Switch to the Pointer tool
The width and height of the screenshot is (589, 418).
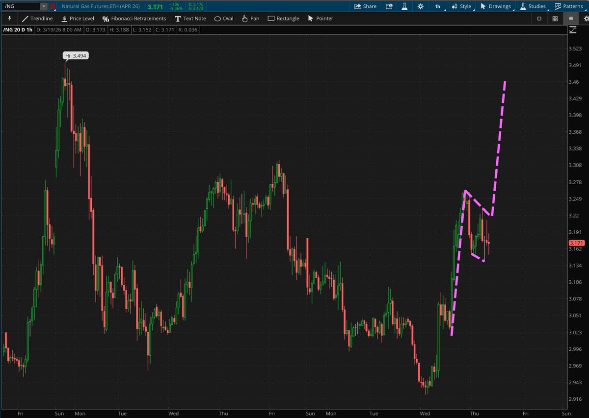(320, 18)
